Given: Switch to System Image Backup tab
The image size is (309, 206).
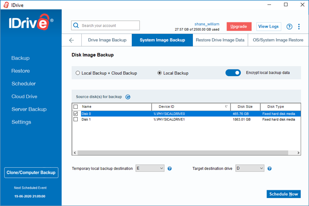Looking at the screenshot, I should coord(162,40).
